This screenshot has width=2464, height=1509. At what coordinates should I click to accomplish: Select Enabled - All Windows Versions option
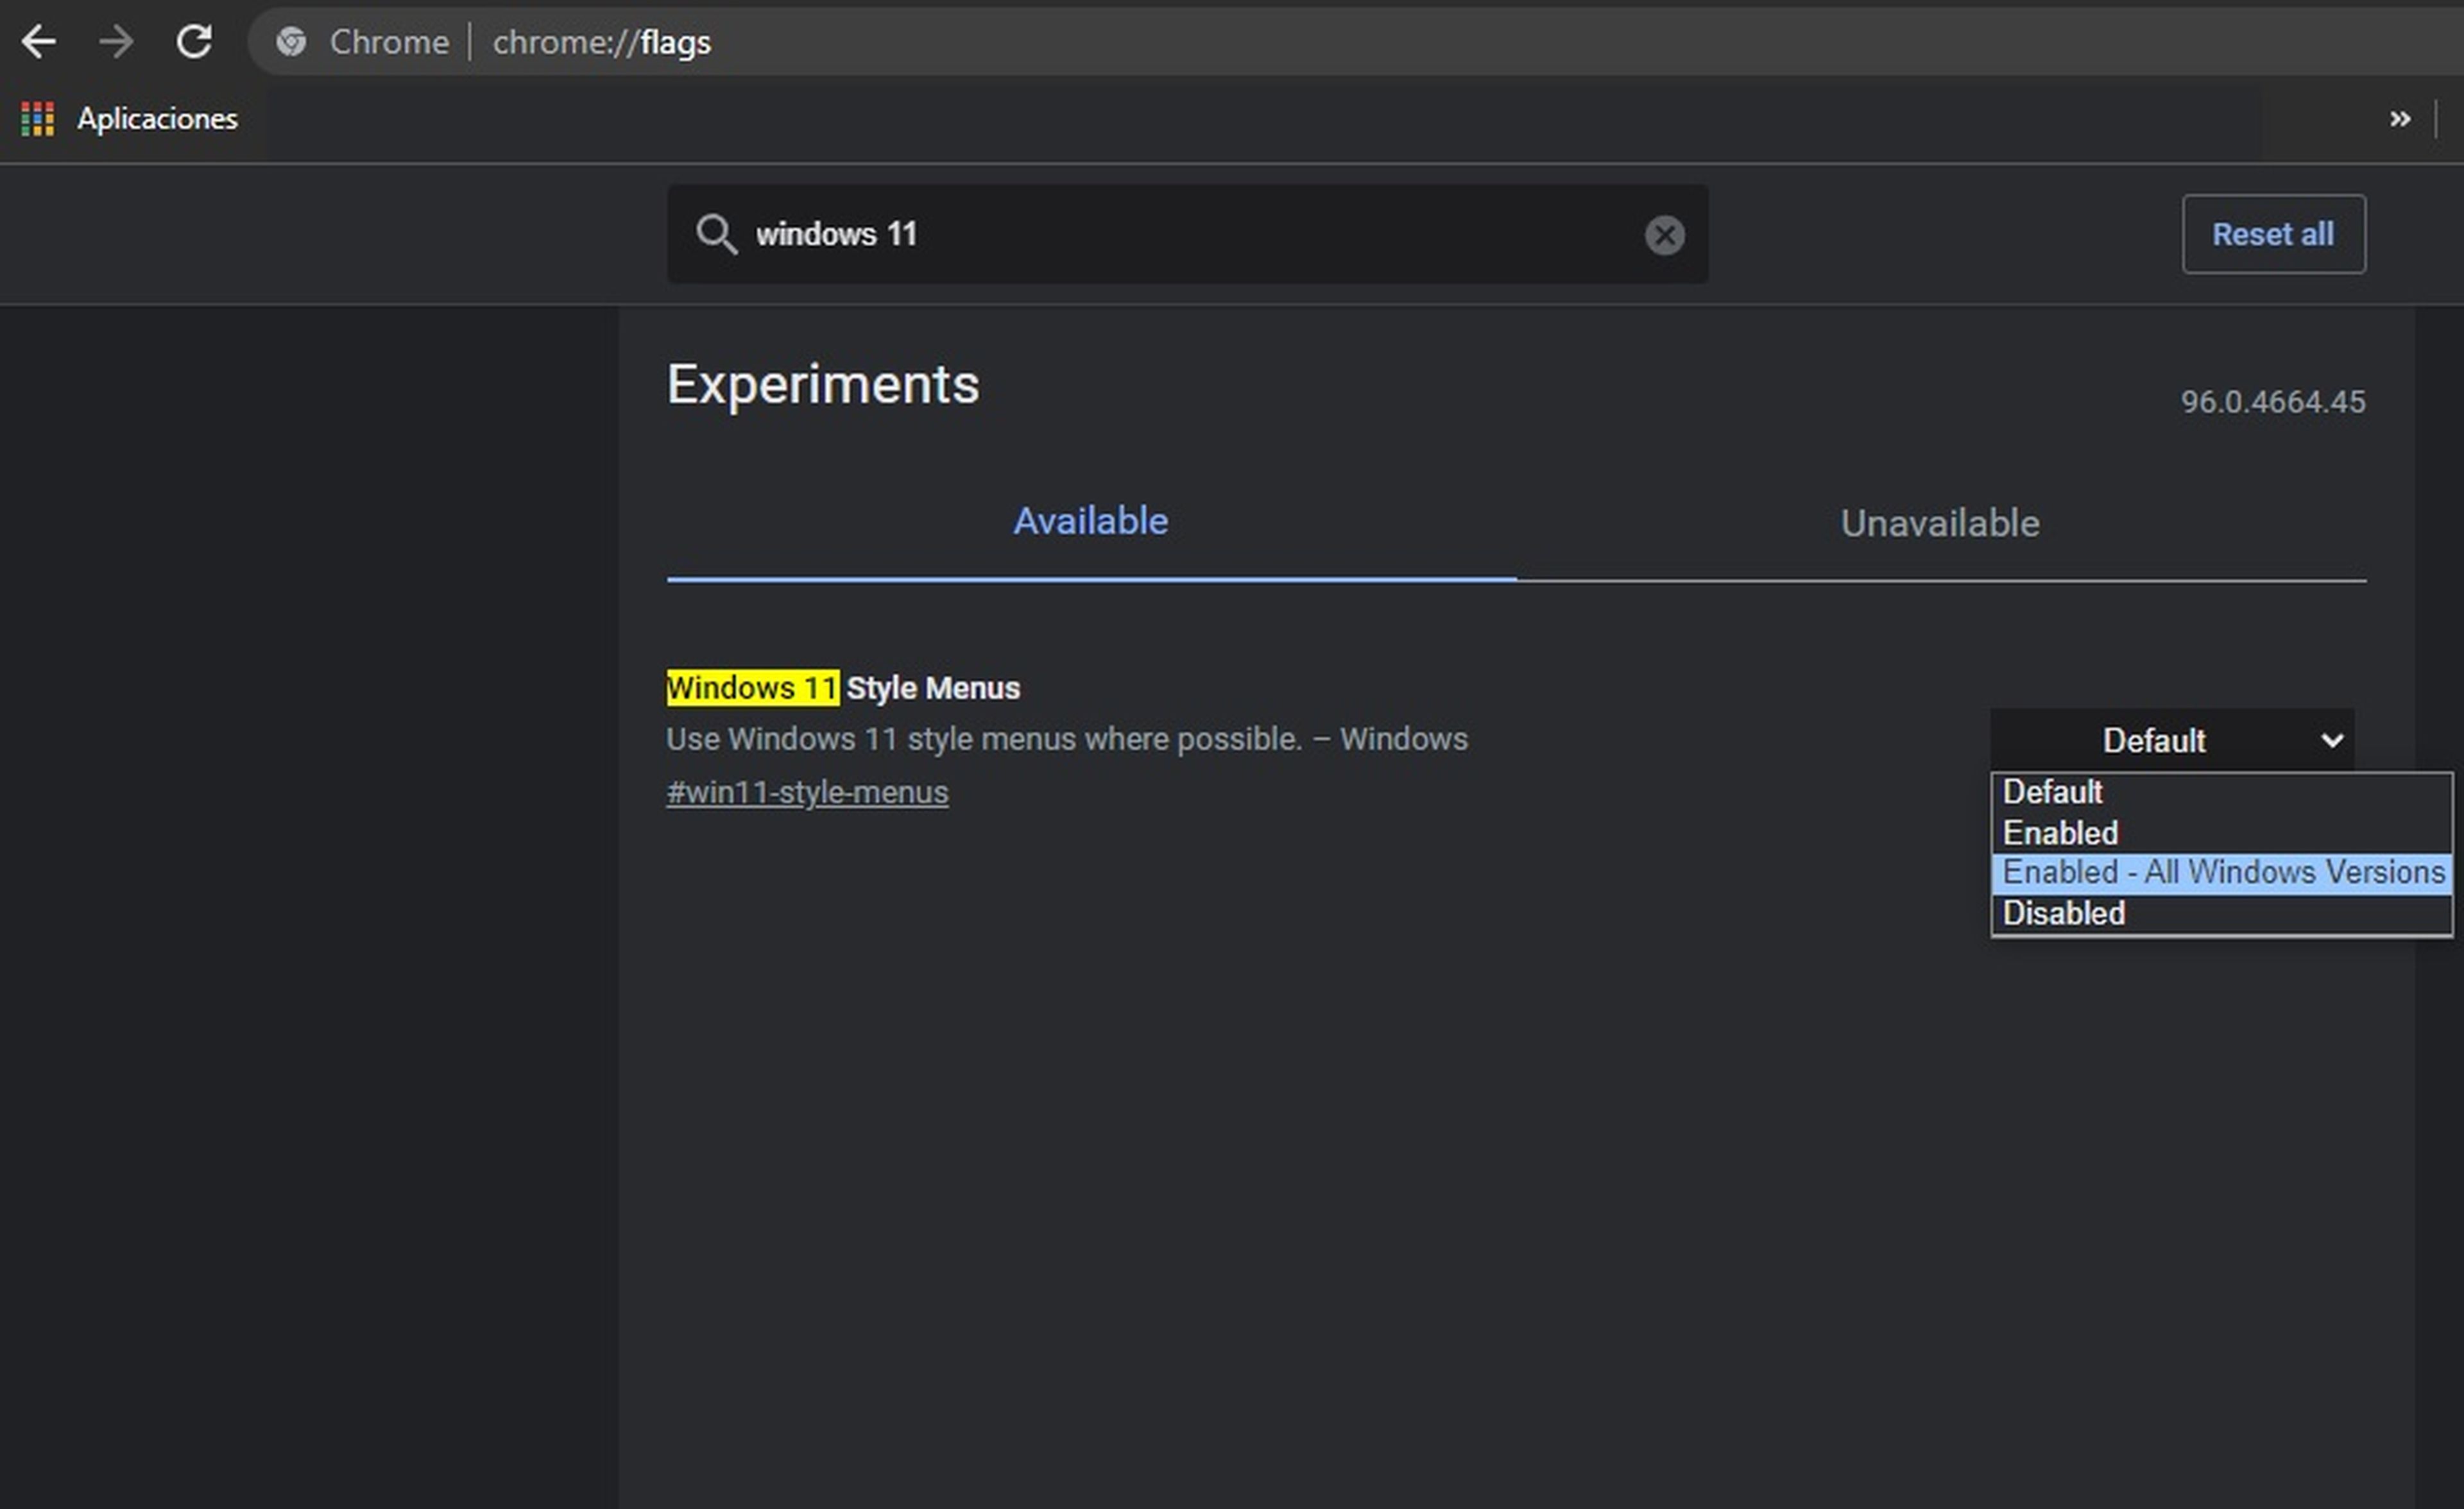pos(2222,872)
